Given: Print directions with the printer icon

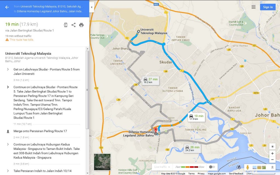Looking at the screenshot, I should click(81, 25).
